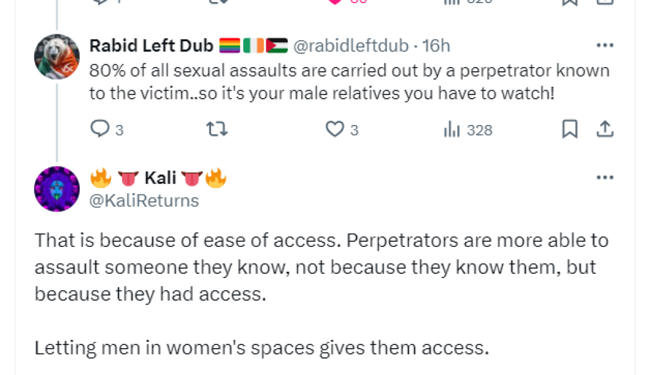Retweet Rabid Left Dub's tweet
The height and width of the screenshot is (375, 649).
pos(216,129)
